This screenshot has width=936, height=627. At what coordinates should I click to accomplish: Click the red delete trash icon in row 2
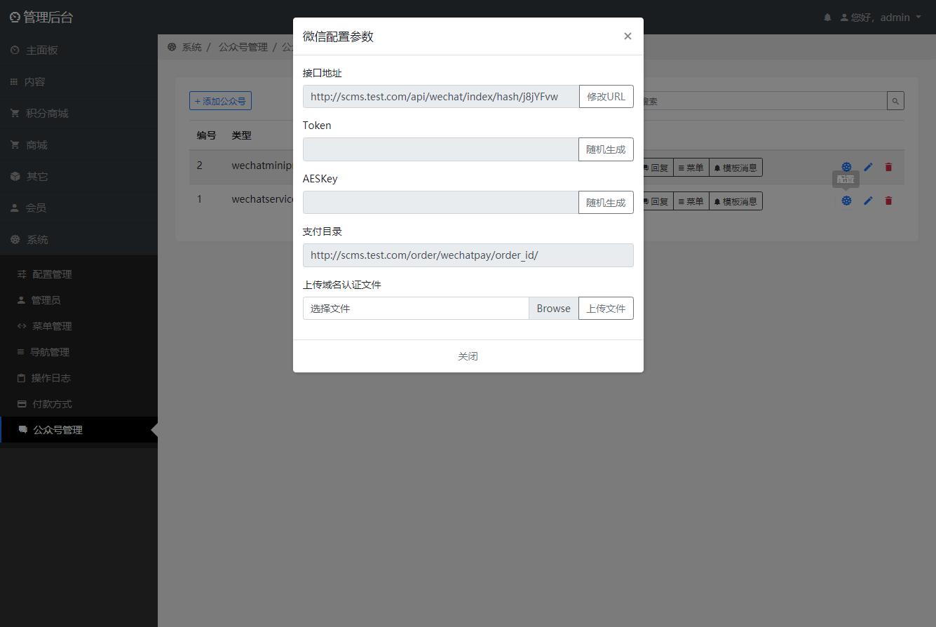pyautogui.click(x=888, y=167)
